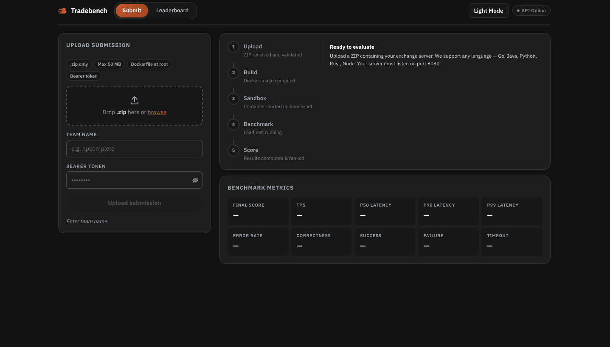Click the upload arrow icon in drop zone

coord(135,101)
